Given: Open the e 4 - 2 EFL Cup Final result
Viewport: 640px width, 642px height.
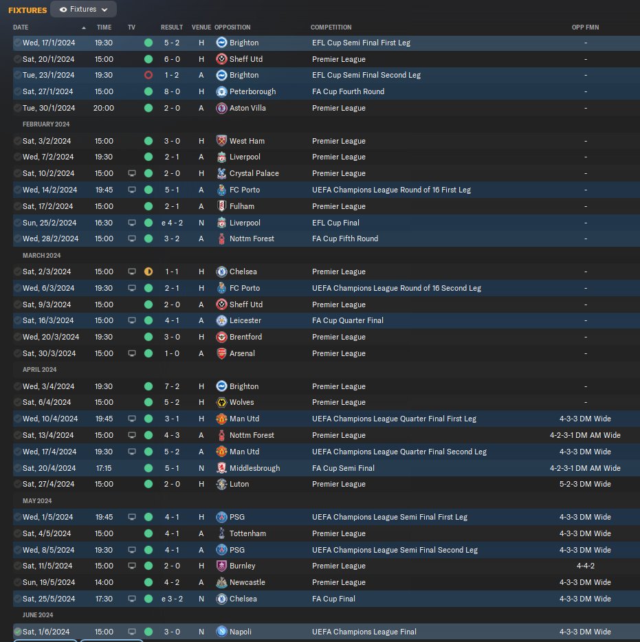Looking at the screenshot, I should 172,223.
